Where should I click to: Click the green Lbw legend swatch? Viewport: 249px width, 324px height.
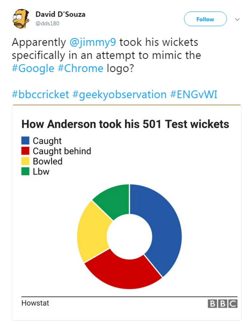click(25, 171)
